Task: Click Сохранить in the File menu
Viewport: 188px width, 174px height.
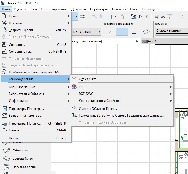Action: [x=36, y=45]
